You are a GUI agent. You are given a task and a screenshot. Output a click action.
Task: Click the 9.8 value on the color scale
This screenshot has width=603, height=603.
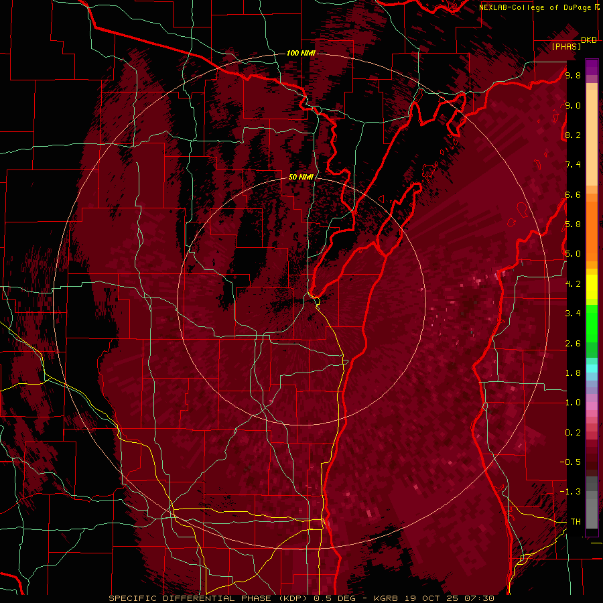coord(573,75)
